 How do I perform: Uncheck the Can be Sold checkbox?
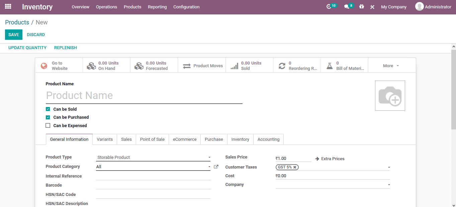pyautogui.click(x=48, y=109)
